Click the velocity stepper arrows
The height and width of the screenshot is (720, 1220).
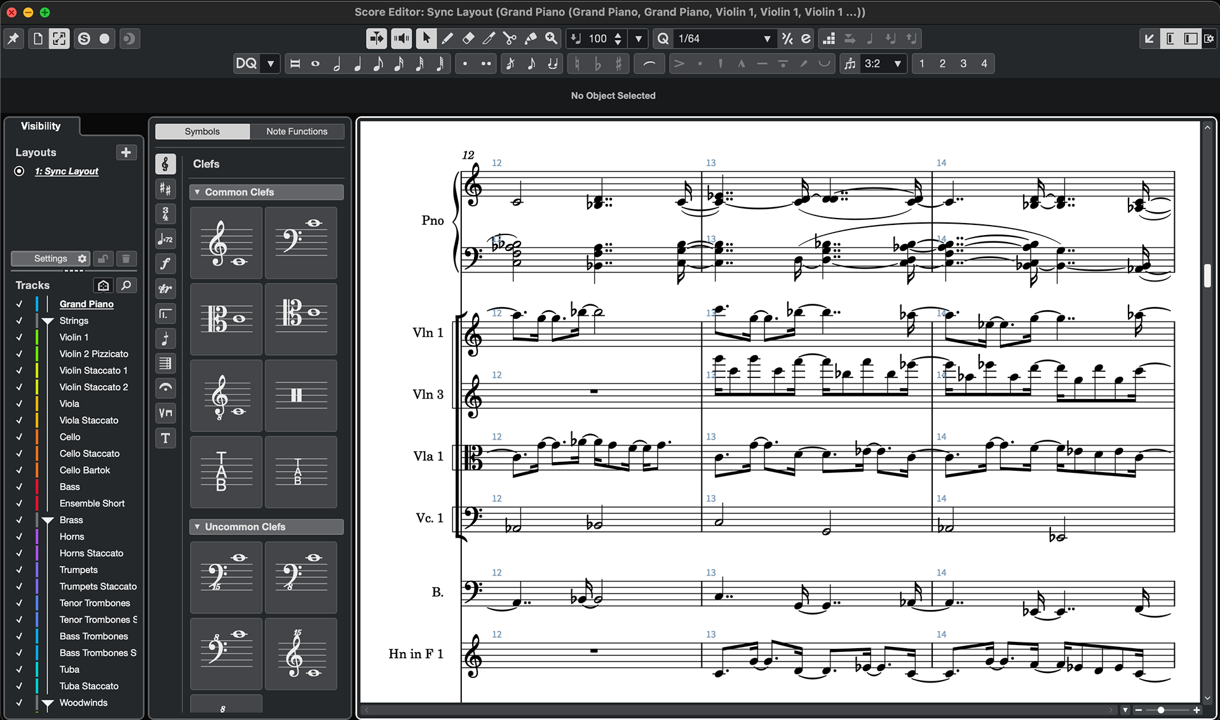(x=618, y=39)
